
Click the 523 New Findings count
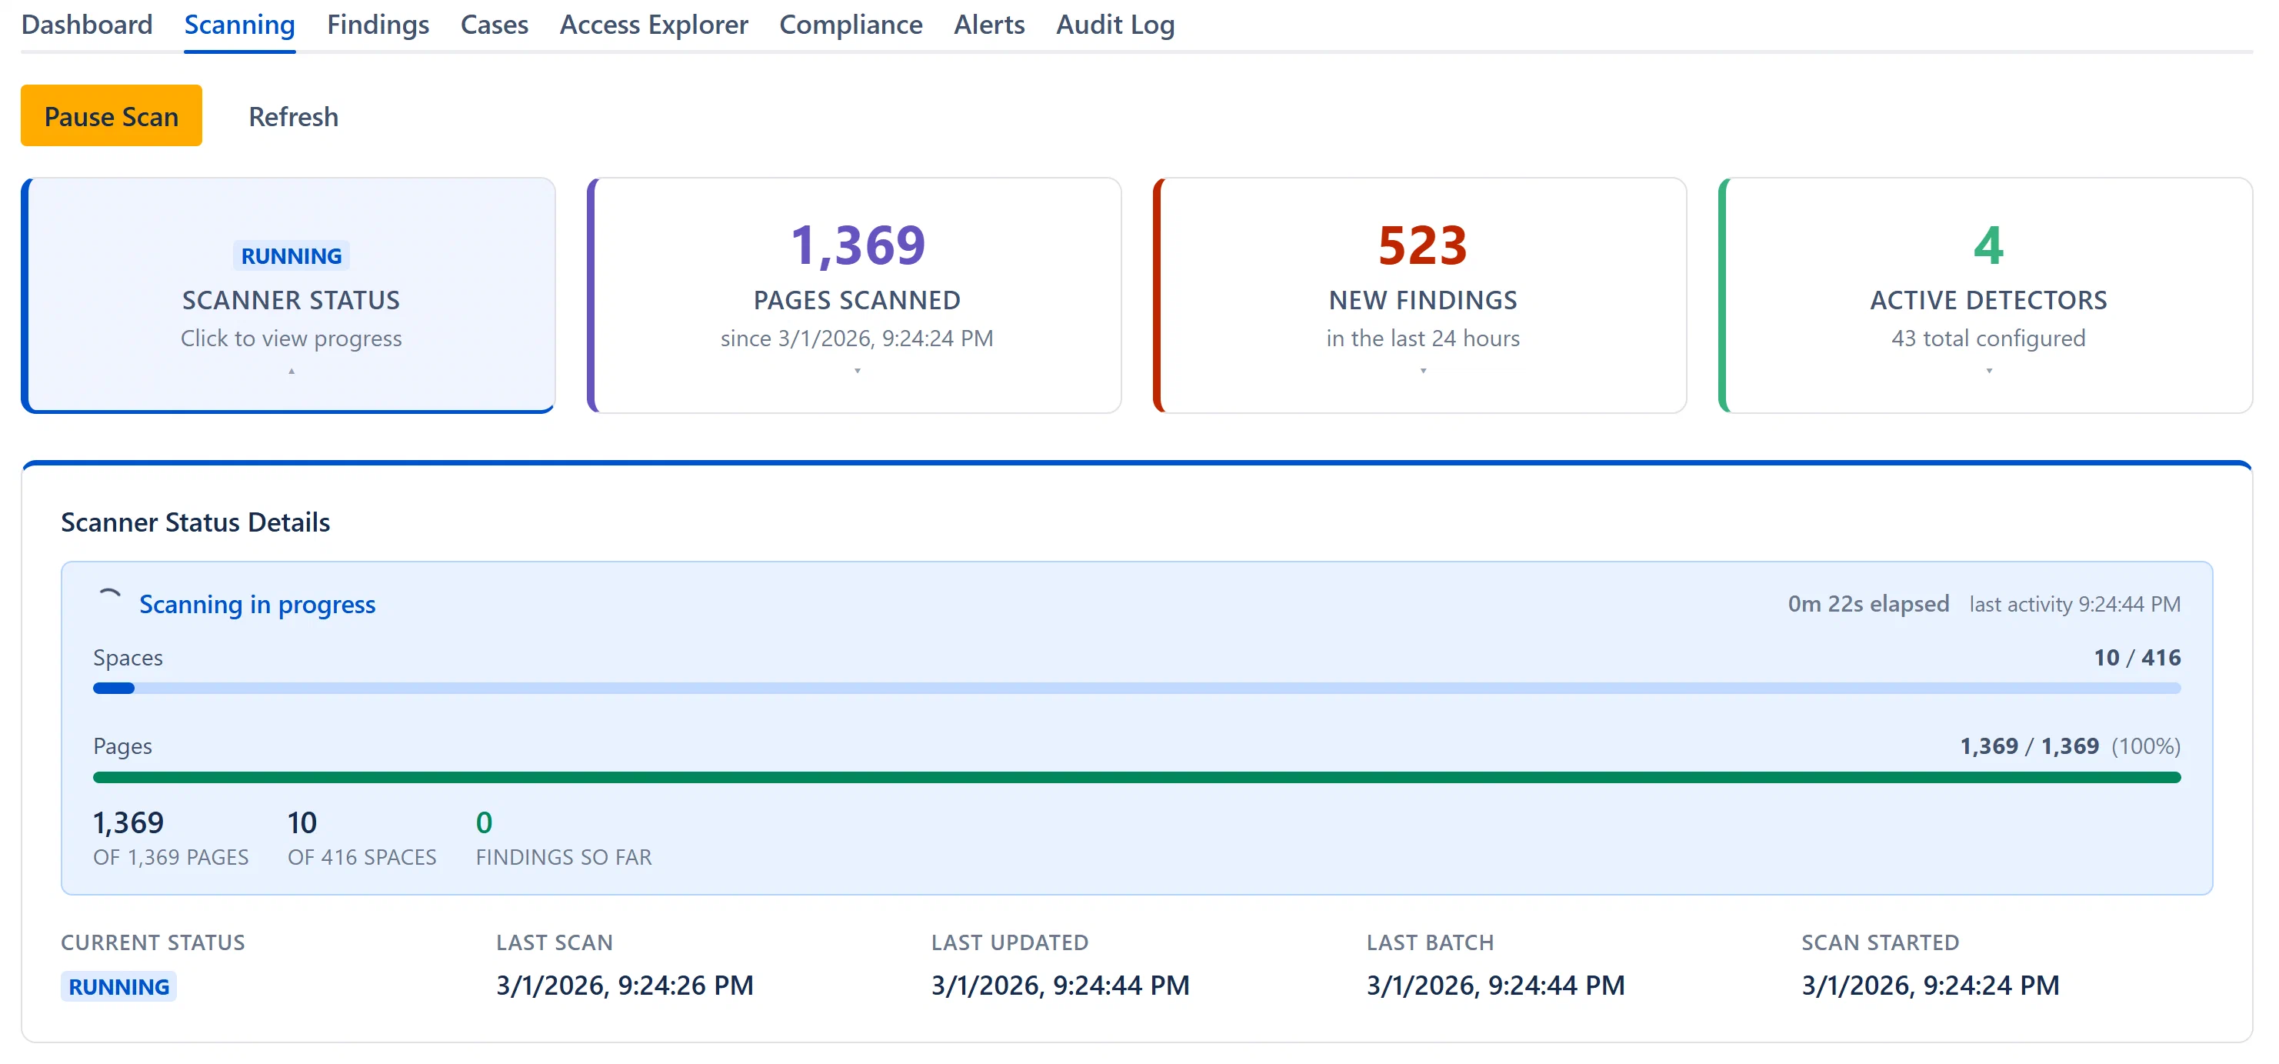pyautogui.click(x=1423, y=245)
